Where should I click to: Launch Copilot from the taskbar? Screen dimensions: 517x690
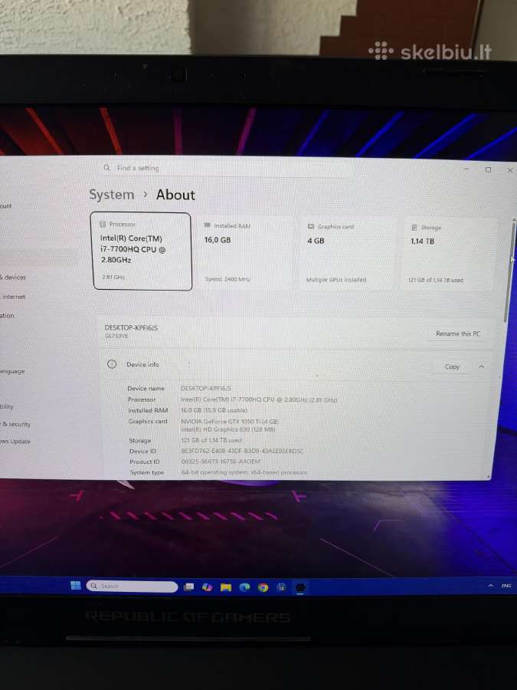coord(207,587)
